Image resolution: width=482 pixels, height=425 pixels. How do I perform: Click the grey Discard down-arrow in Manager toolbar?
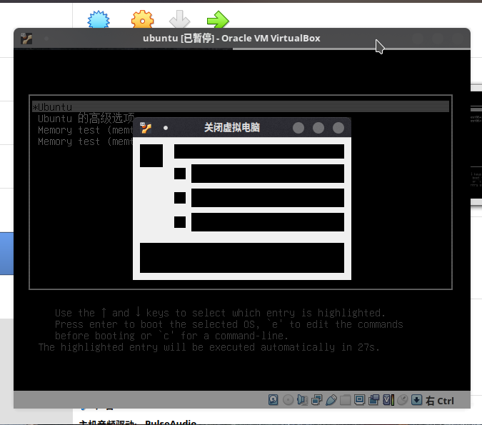(x=180, y=19)
